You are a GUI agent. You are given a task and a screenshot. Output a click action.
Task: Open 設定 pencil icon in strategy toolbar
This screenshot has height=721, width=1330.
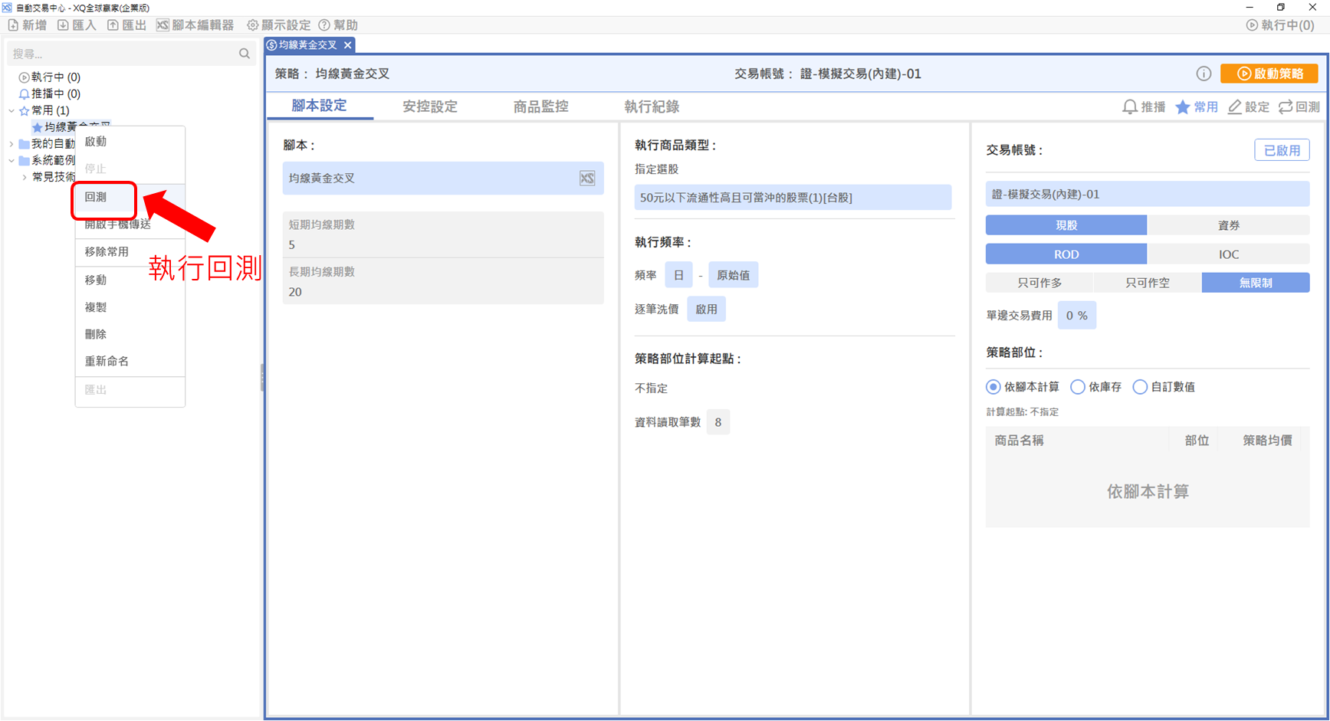coord(1234,107)
